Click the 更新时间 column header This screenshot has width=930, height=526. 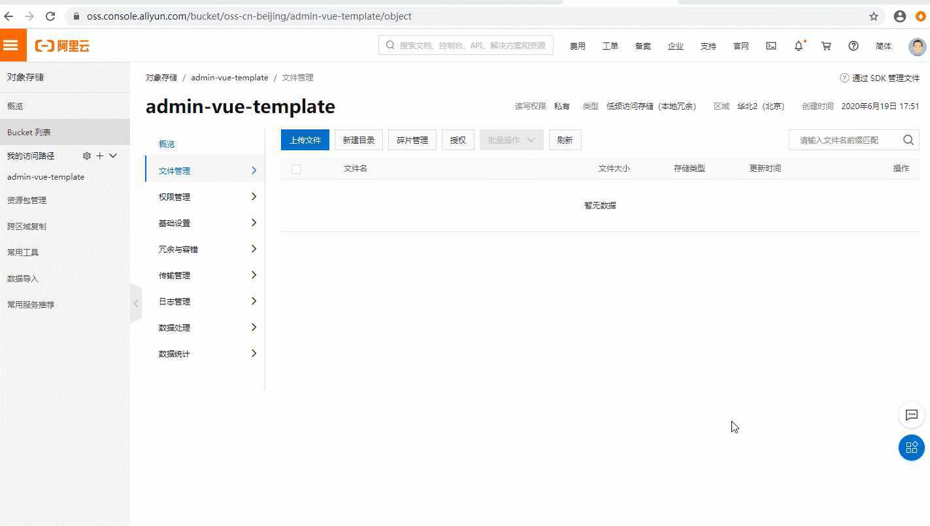(x=765, y=169)
